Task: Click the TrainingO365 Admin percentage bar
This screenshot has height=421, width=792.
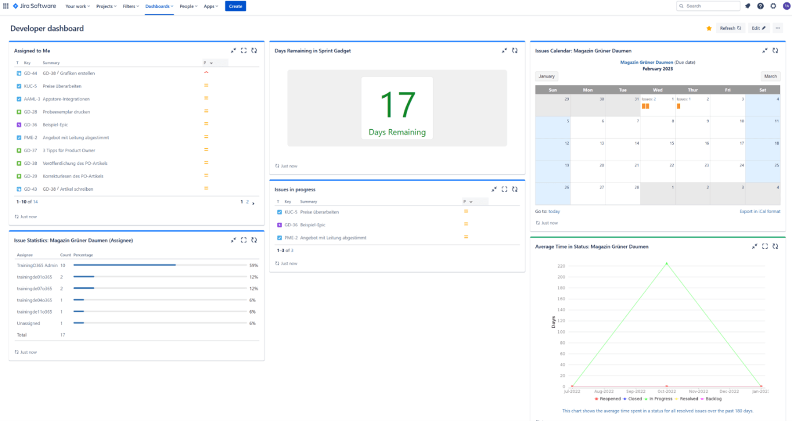Action: pyautogui.click(x=125, y=265)
